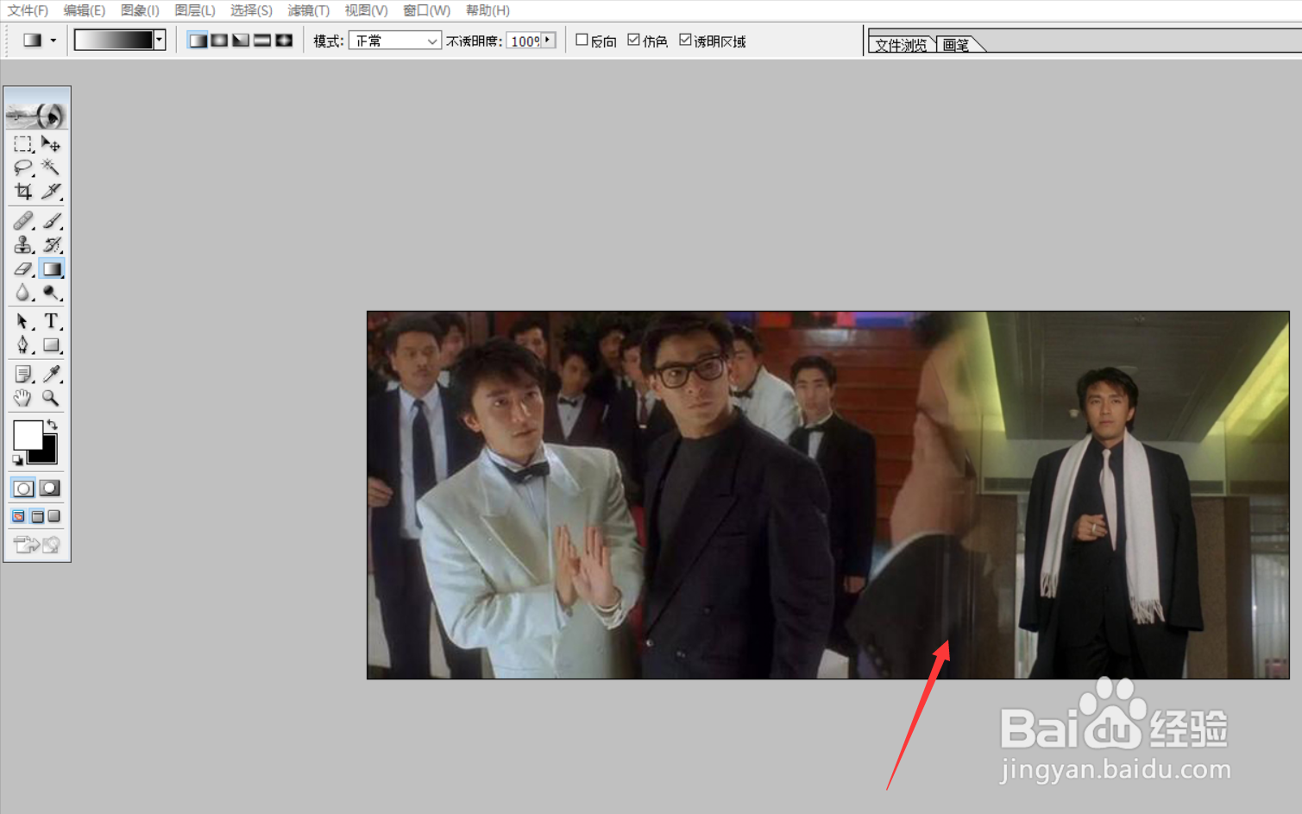Click the white foreground color swatch
The image size is (1302, 814).
(x=27, y=435)
